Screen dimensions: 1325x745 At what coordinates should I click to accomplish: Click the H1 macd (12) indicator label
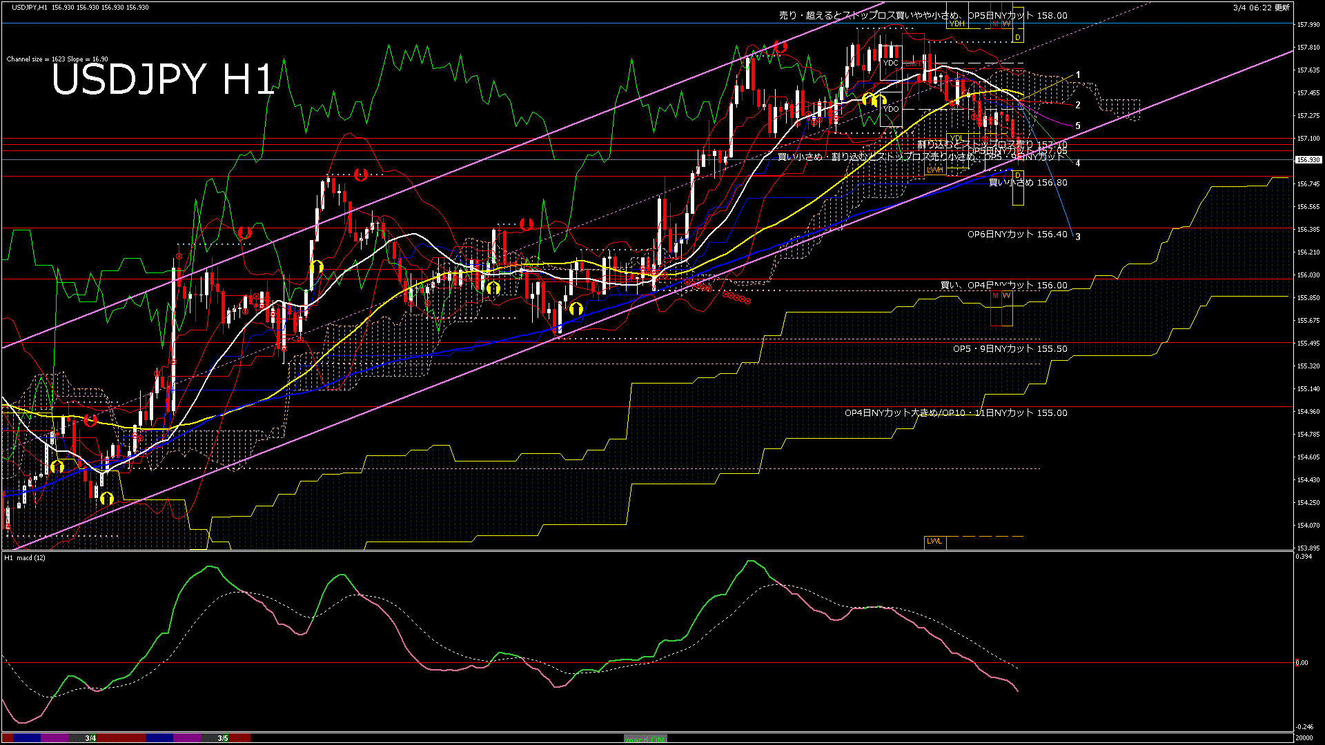25,557
